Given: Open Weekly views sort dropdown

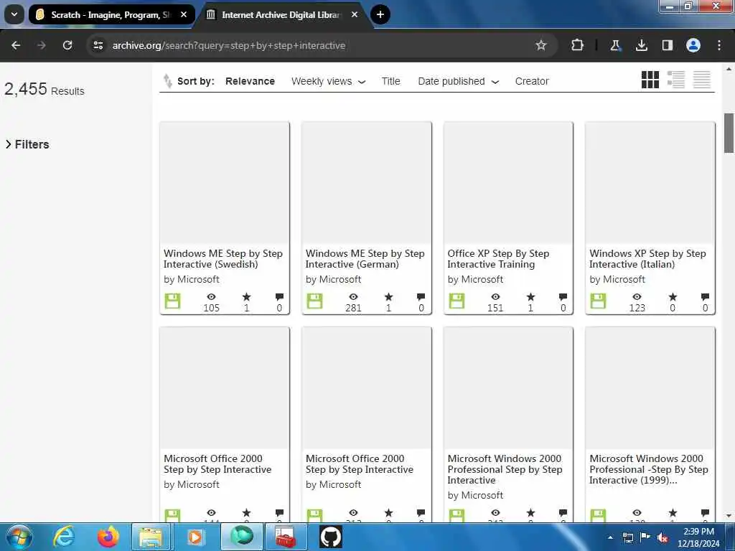Looking at the screenshot, I should [328, 81].
